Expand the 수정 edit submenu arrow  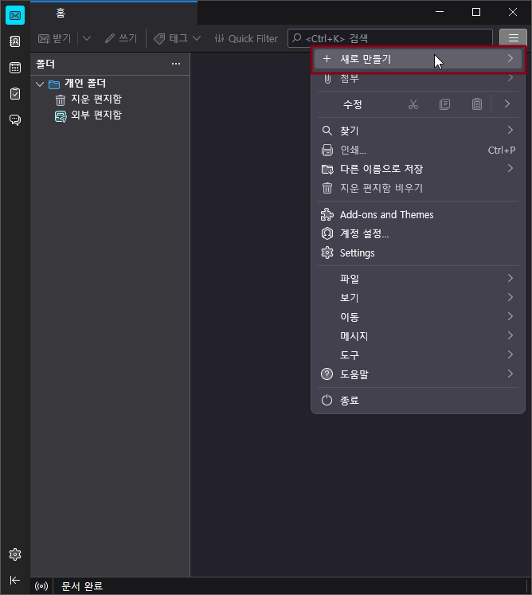tap(507, 104)
